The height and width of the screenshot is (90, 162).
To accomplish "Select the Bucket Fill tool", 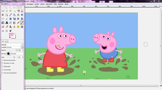I will click(x=11, y=23).
